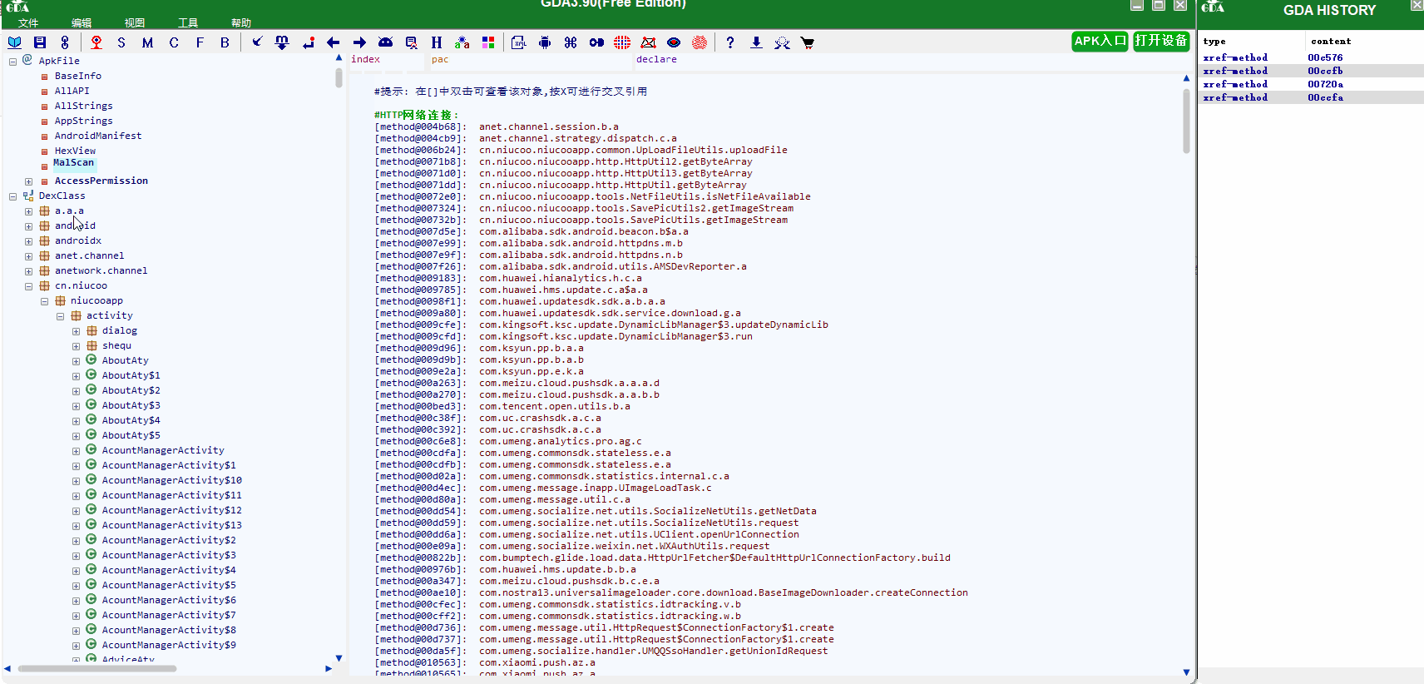Click the XML document toolbar icon
Image resolution: width=1424 pixels, height=684 pixels.
point(518,42)
